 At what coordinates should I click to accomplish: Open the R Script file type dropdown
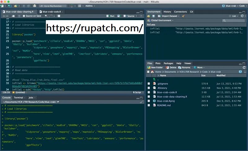coord(138,92)
